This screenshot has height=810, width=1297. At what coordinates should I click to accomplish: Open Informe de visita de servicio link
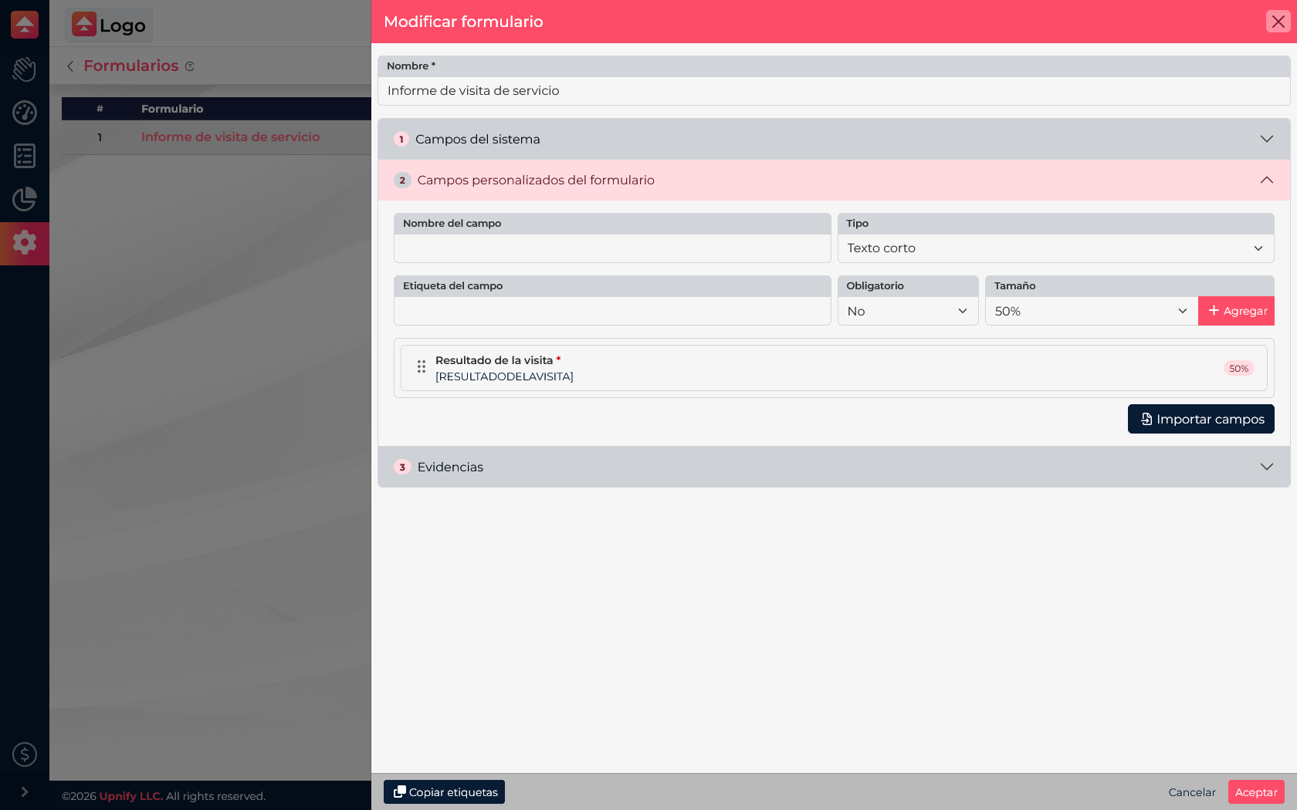click(x=230, y=137)
